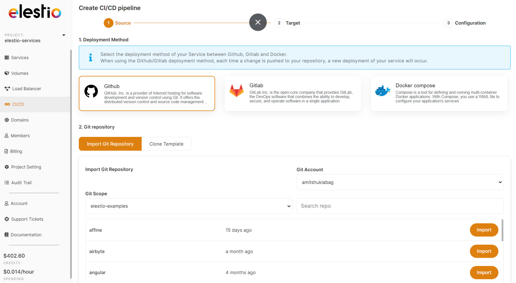Click the Search repo field
This screenshot has width=516, height=283.
coord(400,206)
